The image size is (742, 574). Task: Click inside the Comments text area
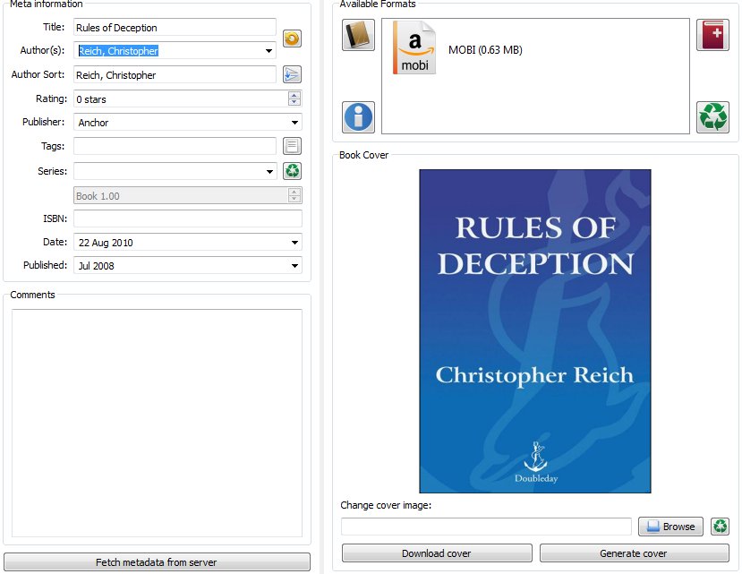(158, 423)
